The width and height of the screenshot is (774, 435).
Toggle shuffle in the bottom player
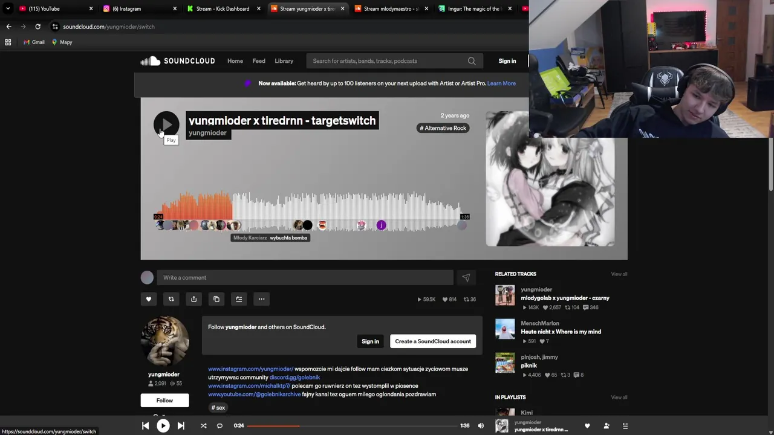pos(203,426)
